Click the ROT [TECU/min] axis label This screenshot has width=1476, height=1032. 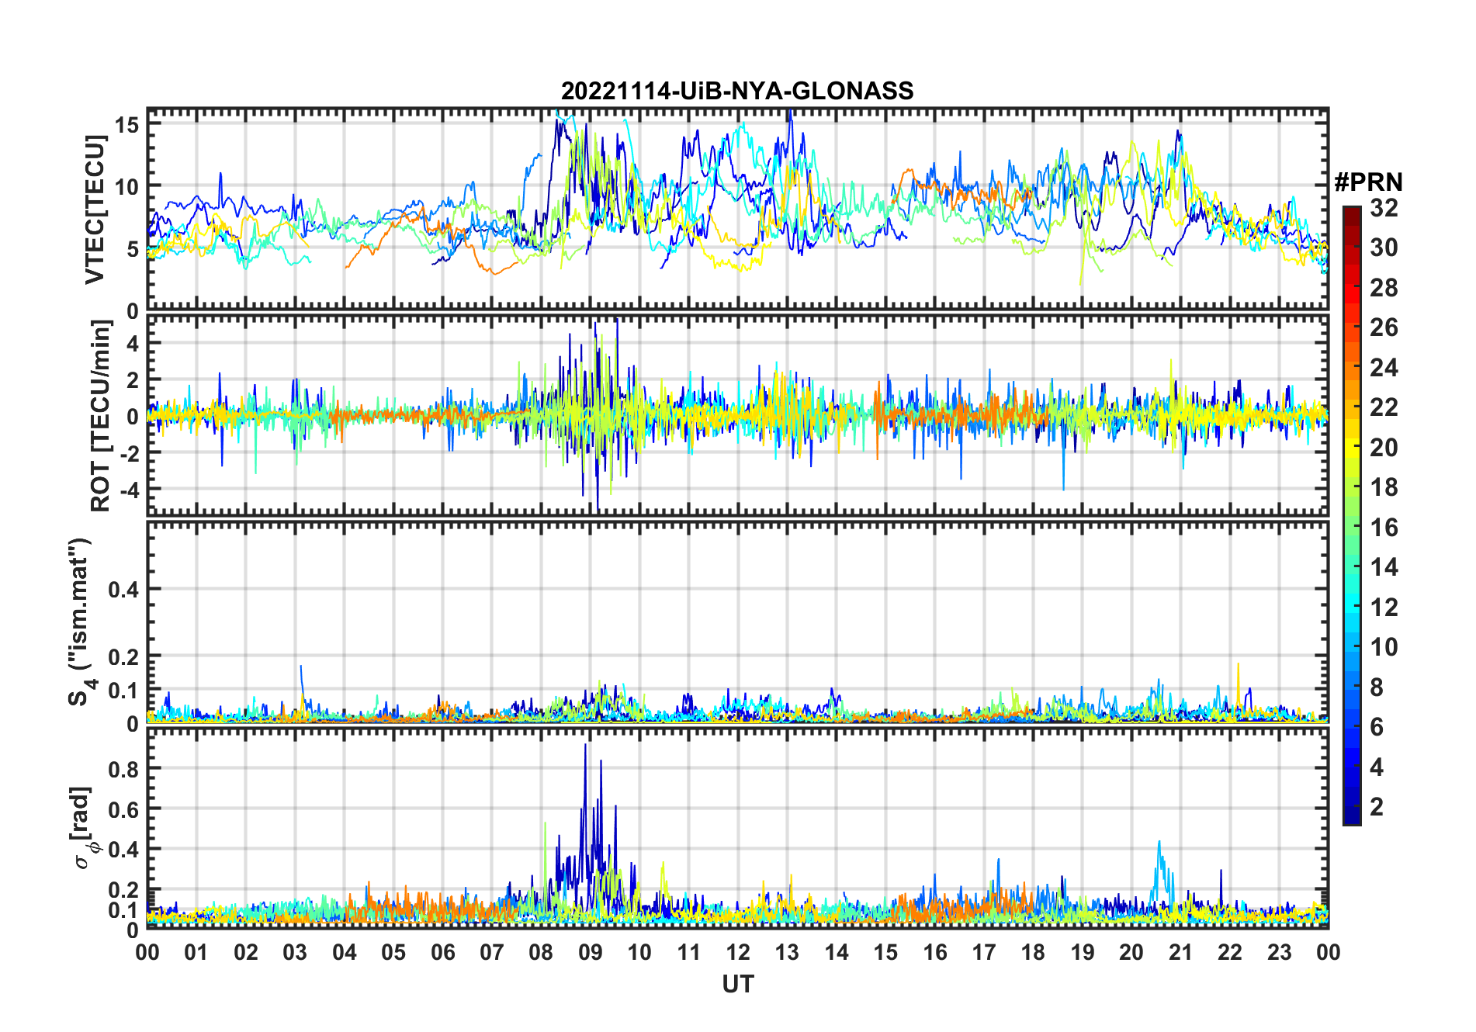pos(100,416)
